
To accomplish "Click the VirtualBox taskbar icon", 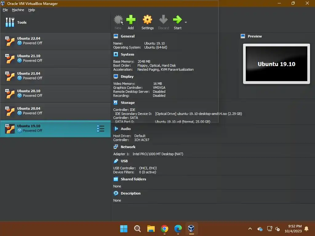I will point(191,229).
